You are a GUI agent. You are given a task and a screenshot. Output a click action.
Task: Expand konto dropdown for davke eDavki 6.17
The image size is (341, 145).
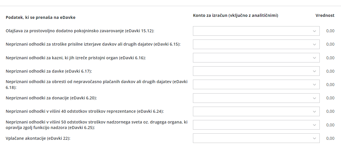click(x=256, y=71)
